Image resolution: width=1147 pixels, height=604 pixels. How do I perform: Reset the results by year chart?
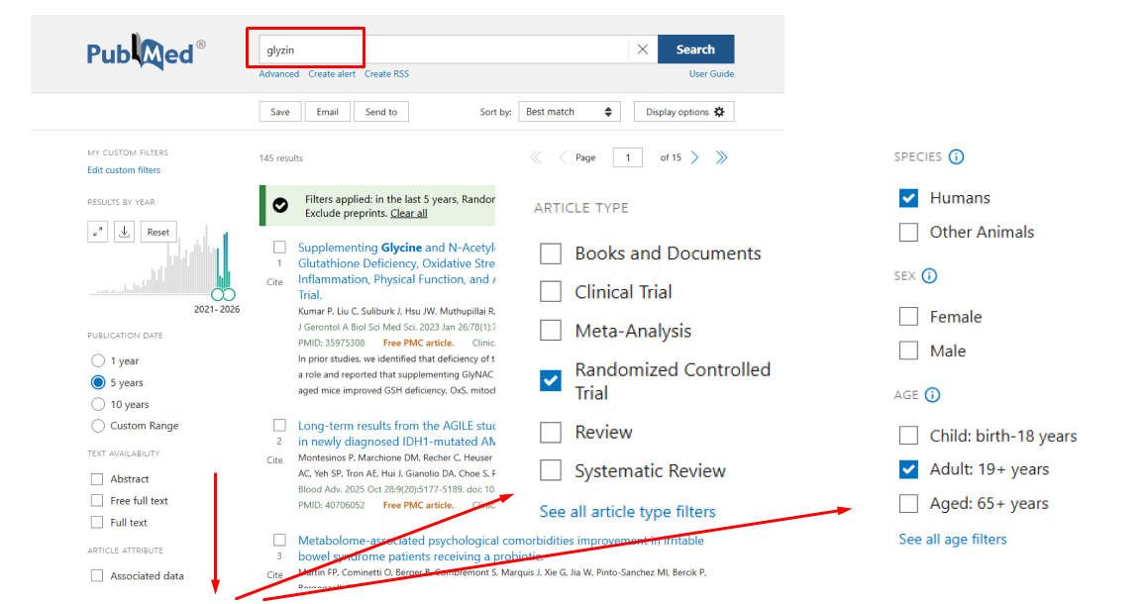158,232
